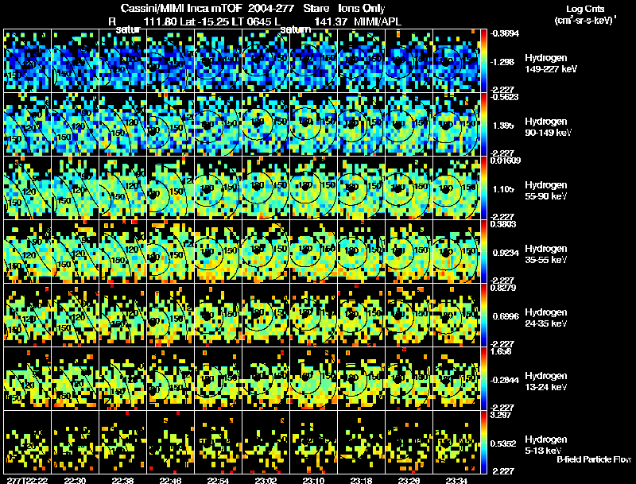Viewport: 636px width, 484px height.
Task: Click the "22:30" time axis label
Action: pyautogui.click(x=75, y=481)
